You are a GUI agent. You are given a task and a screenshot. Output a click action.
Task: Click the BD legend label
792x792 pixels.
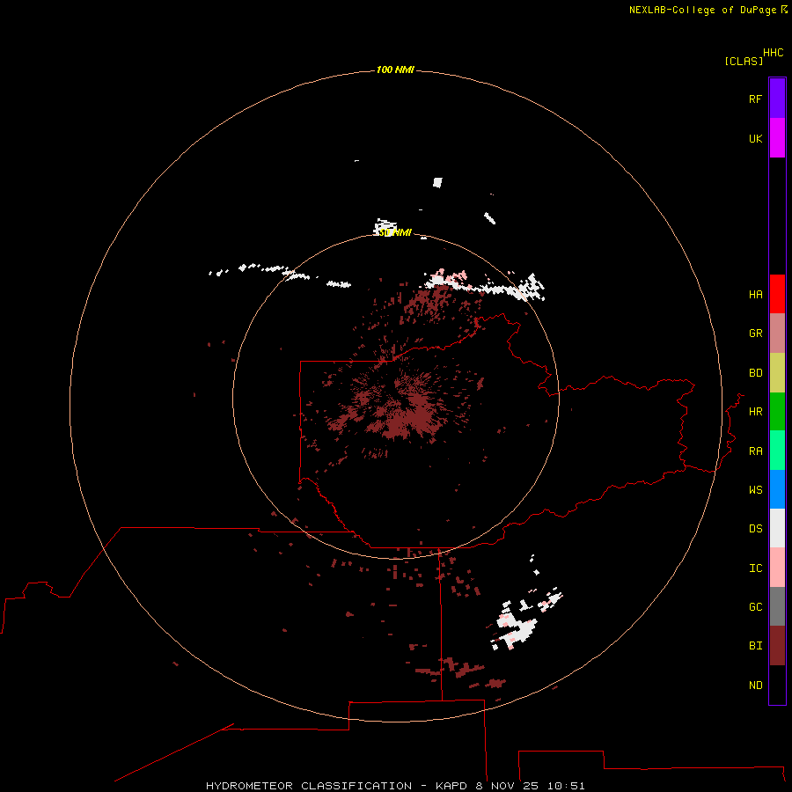755,373
